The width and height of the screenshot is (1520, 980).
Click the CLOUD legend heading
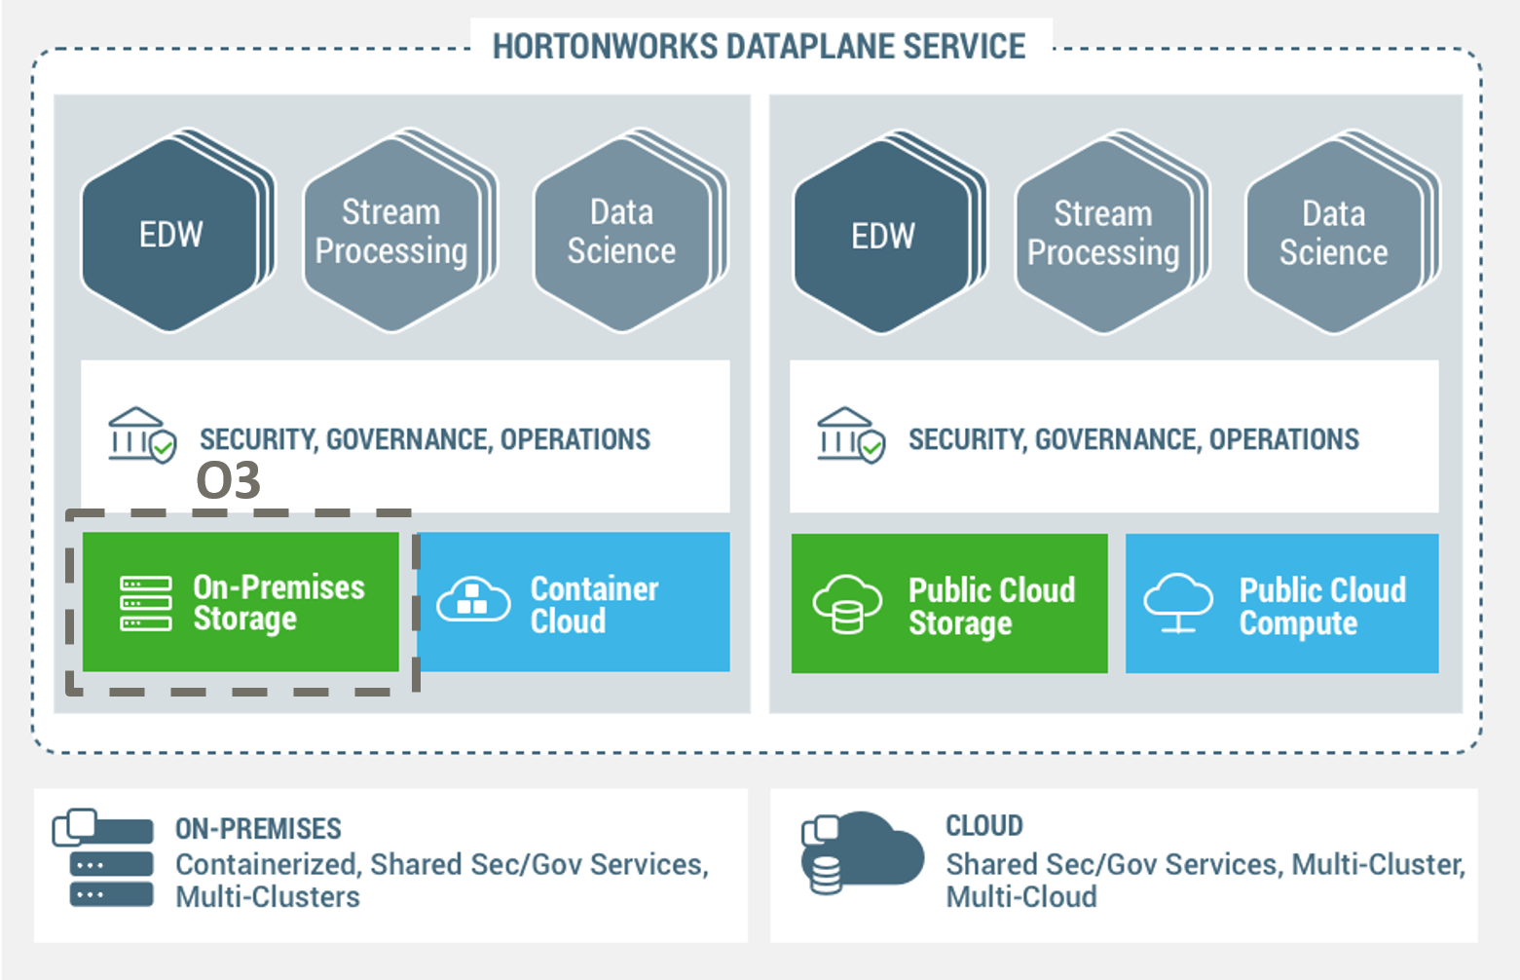pyautogui.click(x=984, y=826)
